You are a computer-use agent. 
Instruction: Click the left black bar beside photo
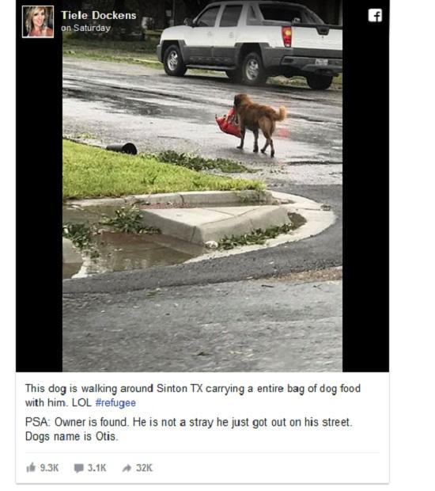(39, 204)
